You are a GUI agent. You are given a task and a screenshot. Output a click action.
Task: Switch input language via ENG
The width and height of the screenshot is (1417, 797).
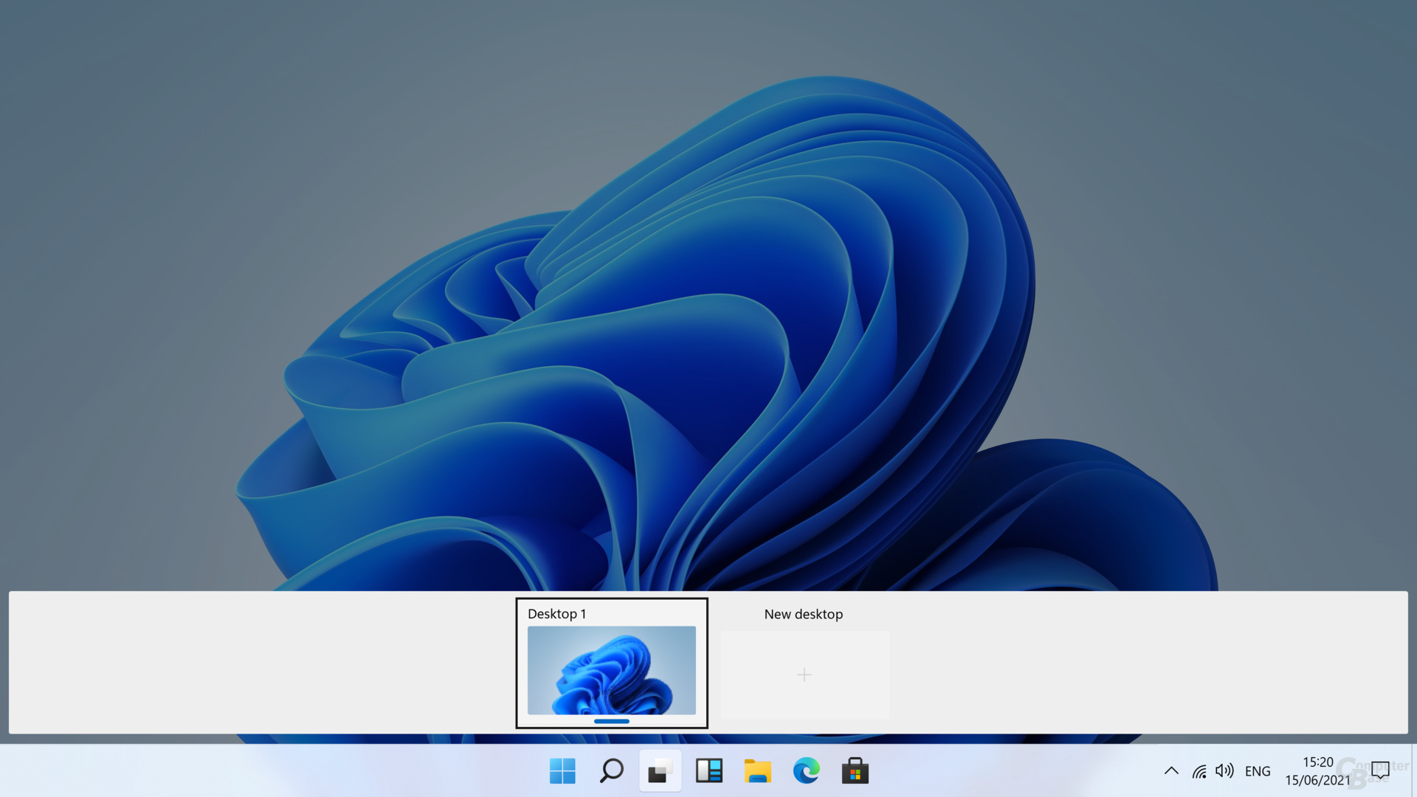[x=1258, y=771]
